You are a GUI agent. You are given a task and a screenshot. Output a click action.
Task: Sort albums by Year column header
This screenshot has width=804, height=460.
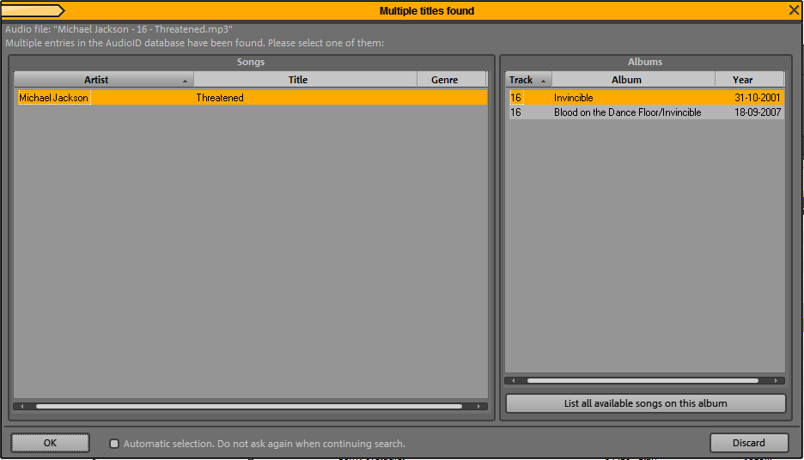point(750,80)
